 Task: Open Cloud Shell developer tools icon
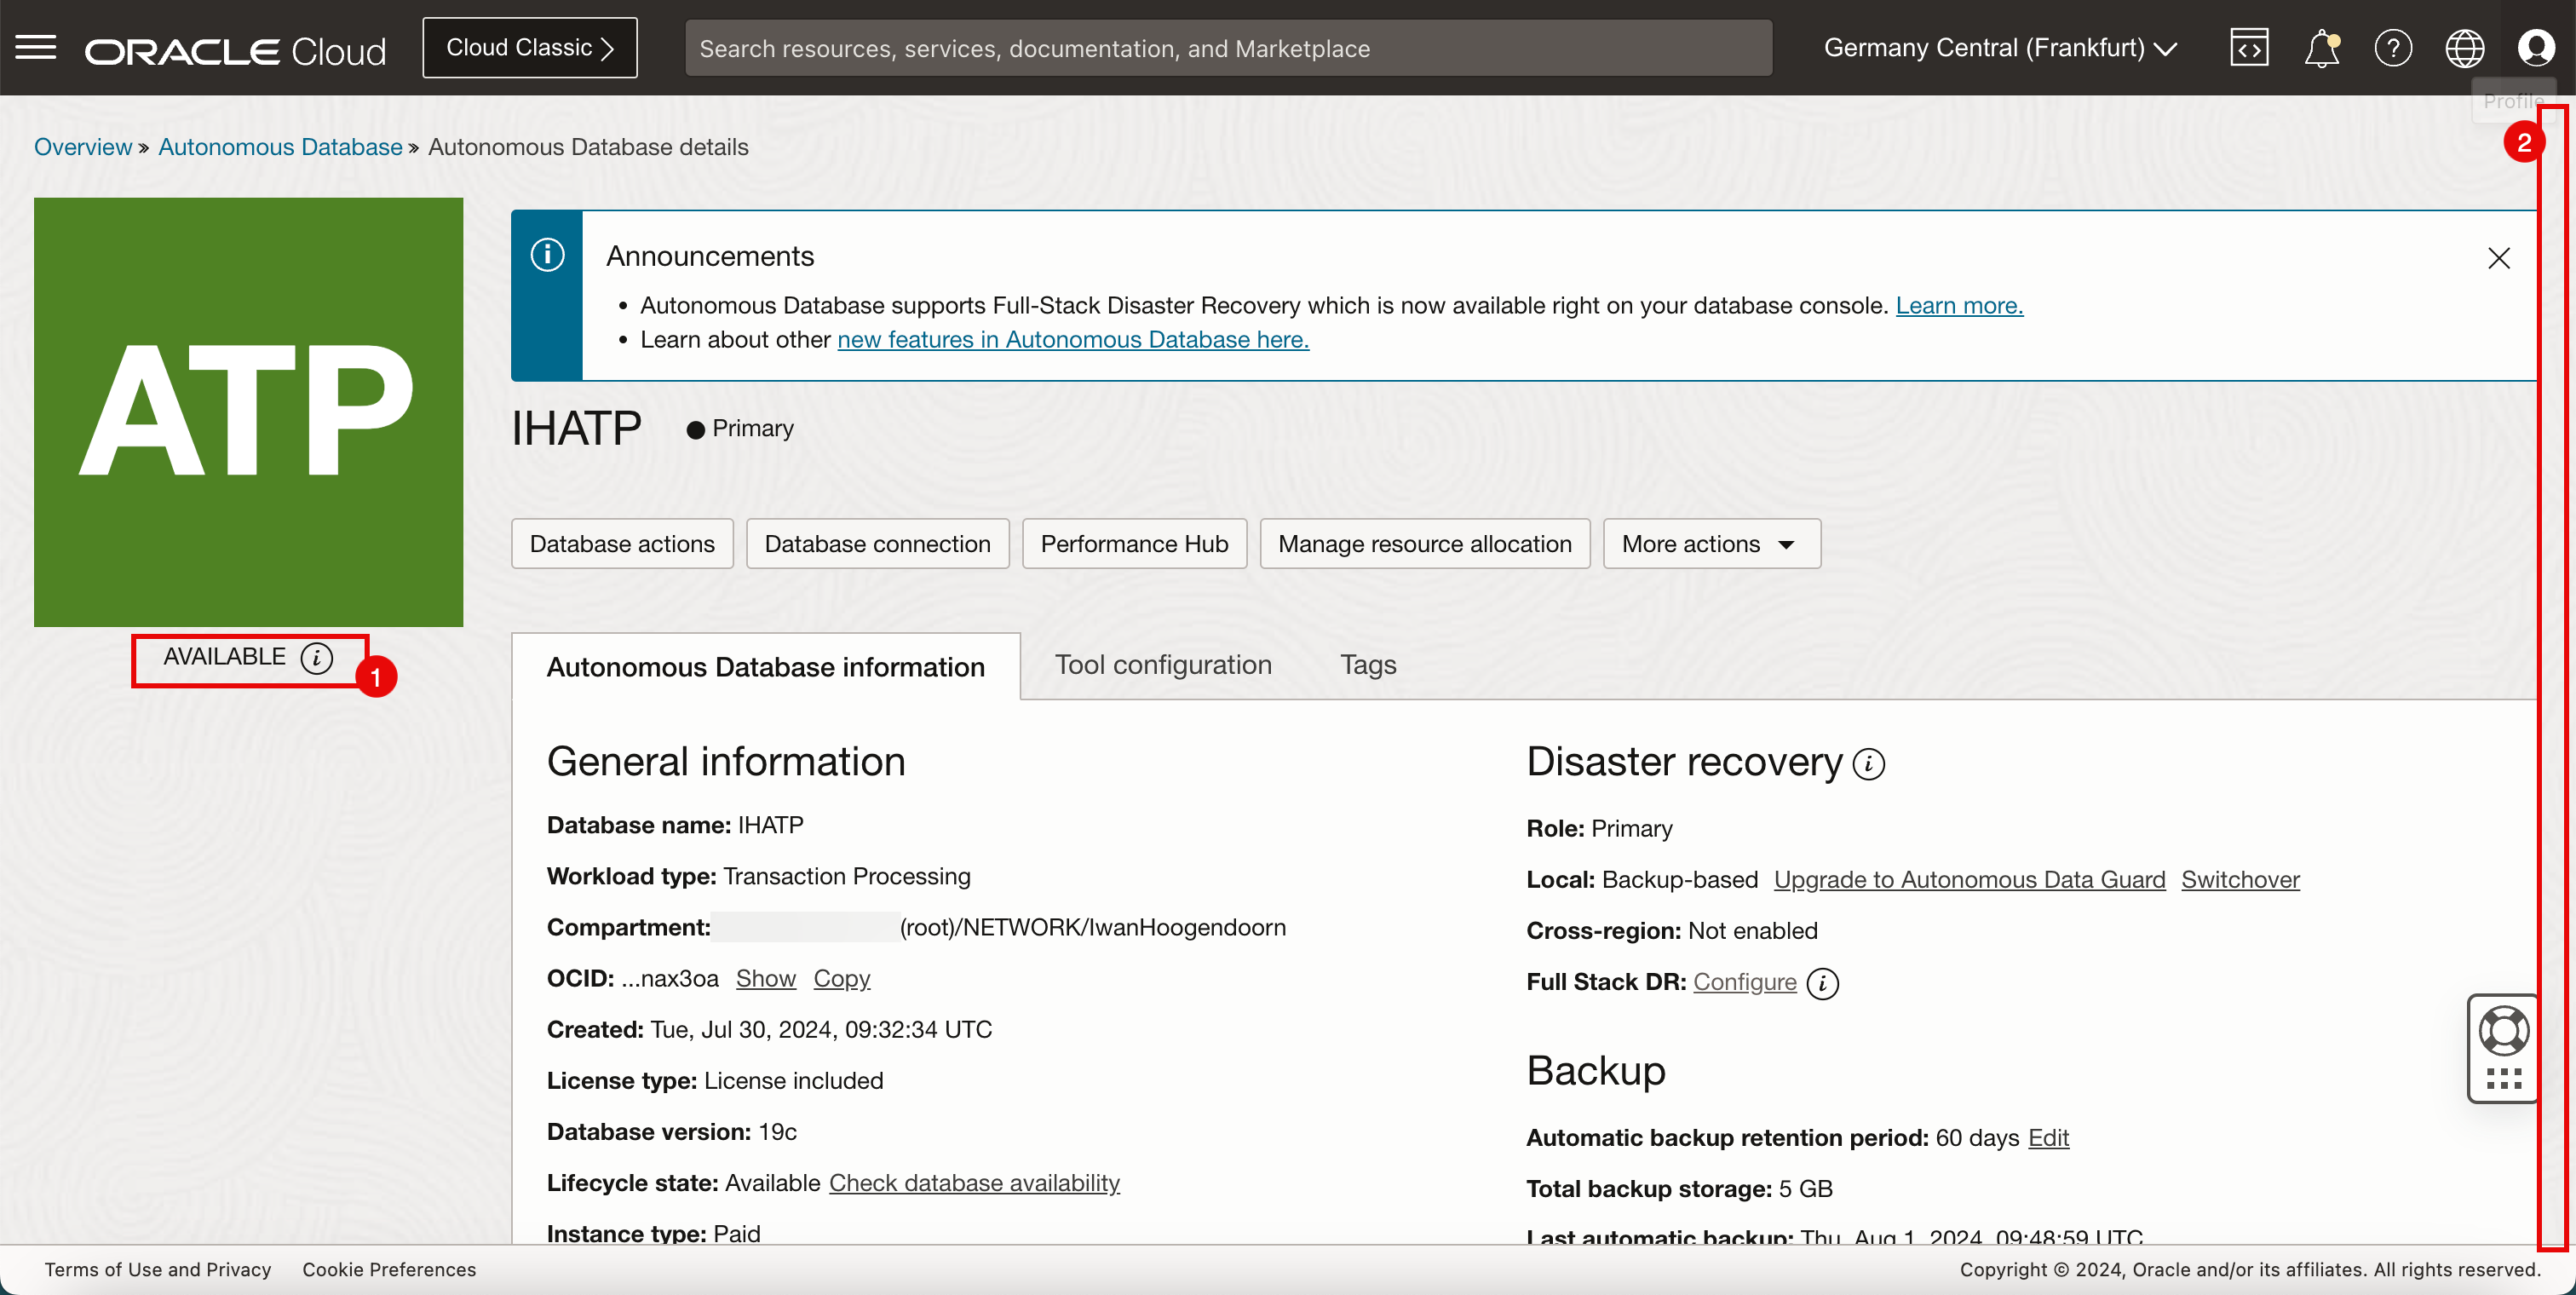coord(2248,48)
